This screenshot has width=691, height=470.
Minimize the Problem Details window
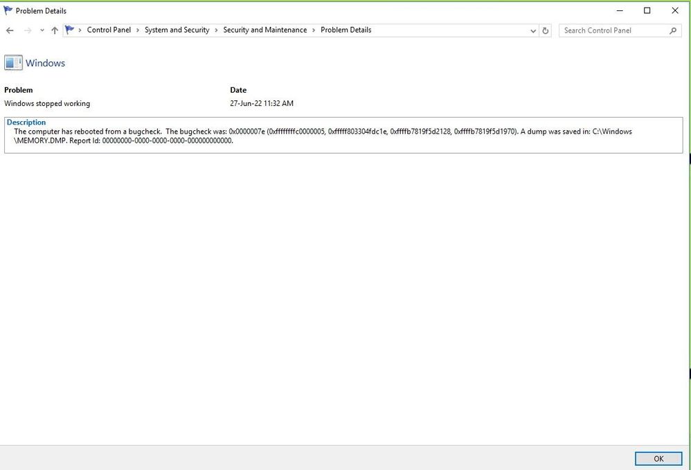[620, 10]
